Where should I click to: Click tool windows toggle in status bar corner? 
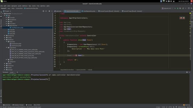click(x=1, y=107)
